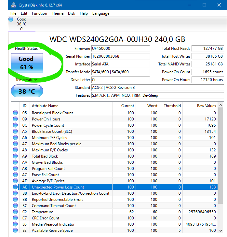The height and width of the screenshot is (237, 227).
Task: Click the Serial Number field 182068803068
Action: (x=120, y=56)
